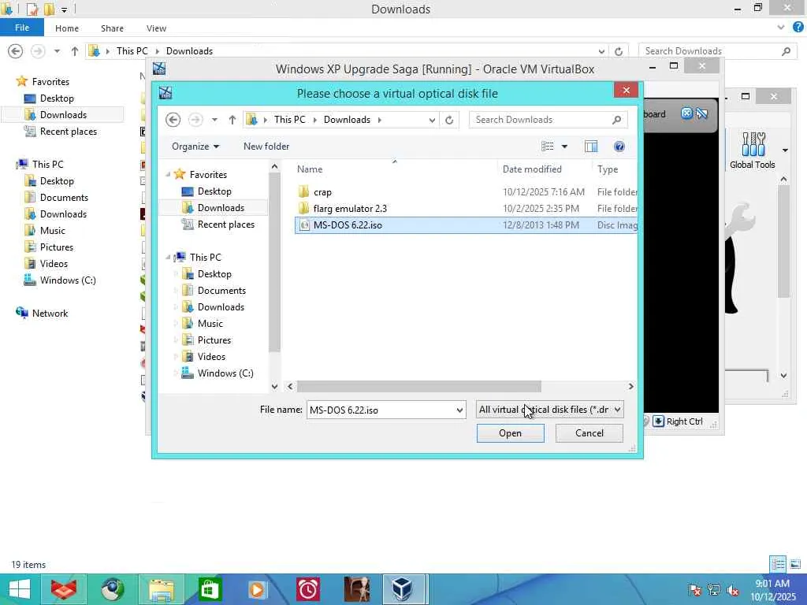Viewport: 807px width, 605px height.
Task: Select Documents in the dialog tree
Action: tap(221, 291)
